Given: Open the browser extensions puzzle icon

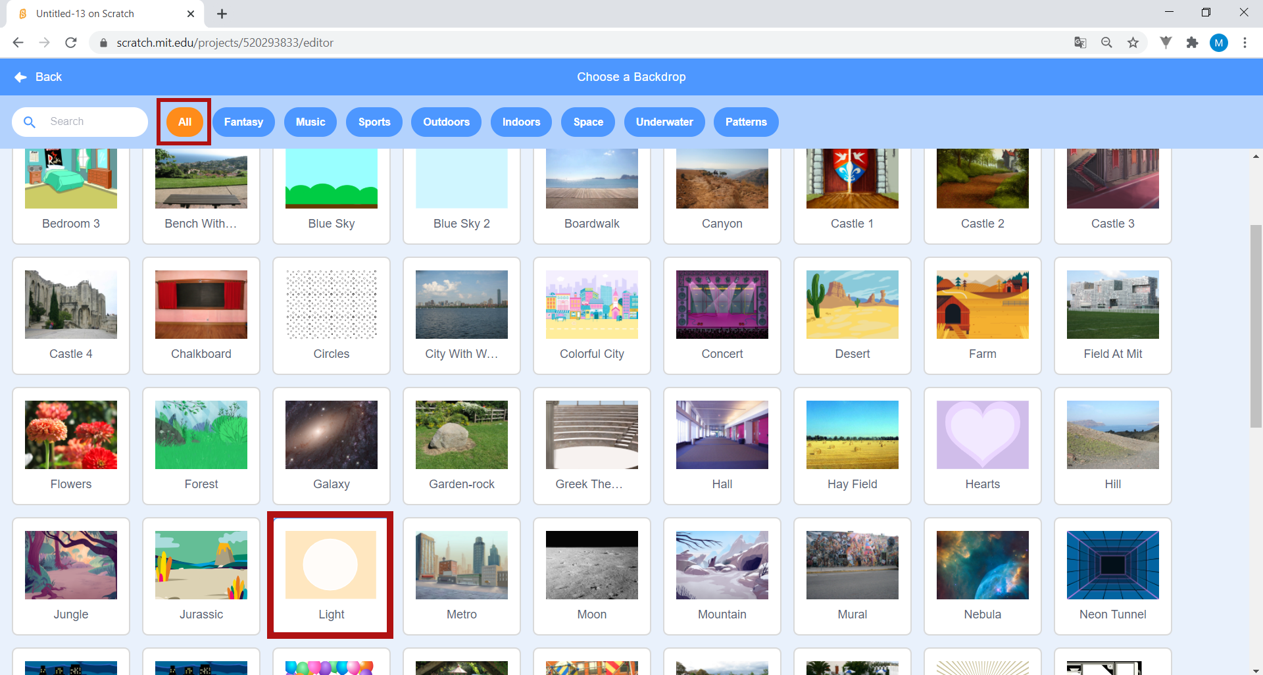Looking at the screenshot, I should [x=1192, y=43].
